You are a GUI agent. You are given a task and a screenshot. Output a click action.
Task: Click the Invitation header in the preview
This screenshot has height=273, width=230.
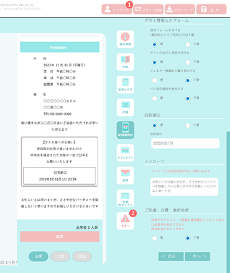point(60,47)
